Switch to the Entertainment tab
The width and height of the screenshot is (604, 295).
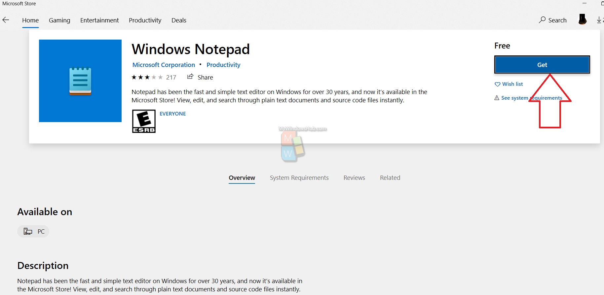coord(99,20)
